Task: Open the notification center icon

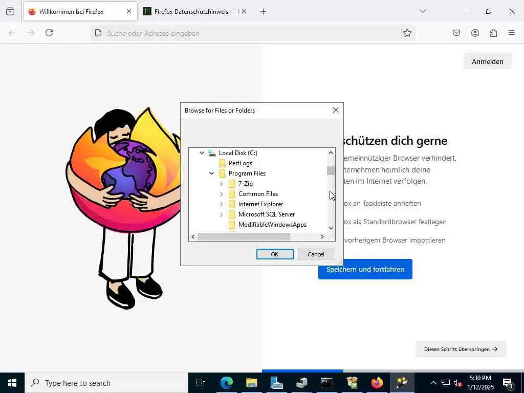Action: [x=508, y=383]
